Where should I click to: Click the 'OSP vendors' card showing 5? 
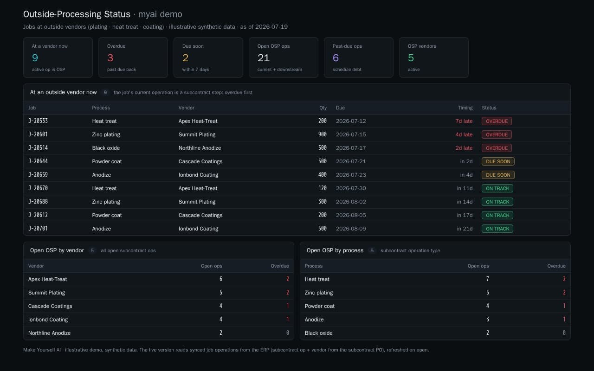coord(434,58)
